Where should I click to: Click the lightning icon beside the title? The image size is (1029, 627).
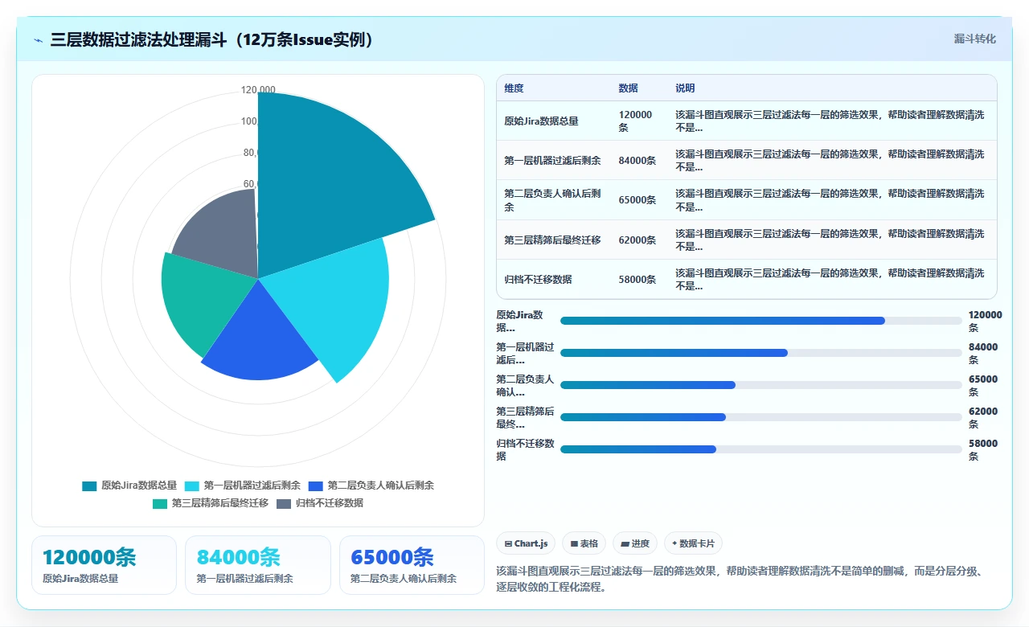tap(39, 39)
